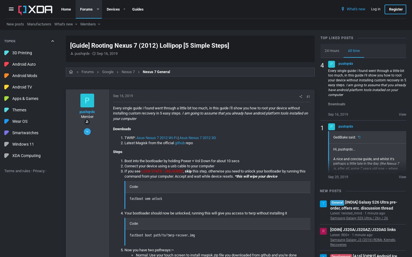
Task: Collapse the Topics sidebar section
Action: (53, 41)
